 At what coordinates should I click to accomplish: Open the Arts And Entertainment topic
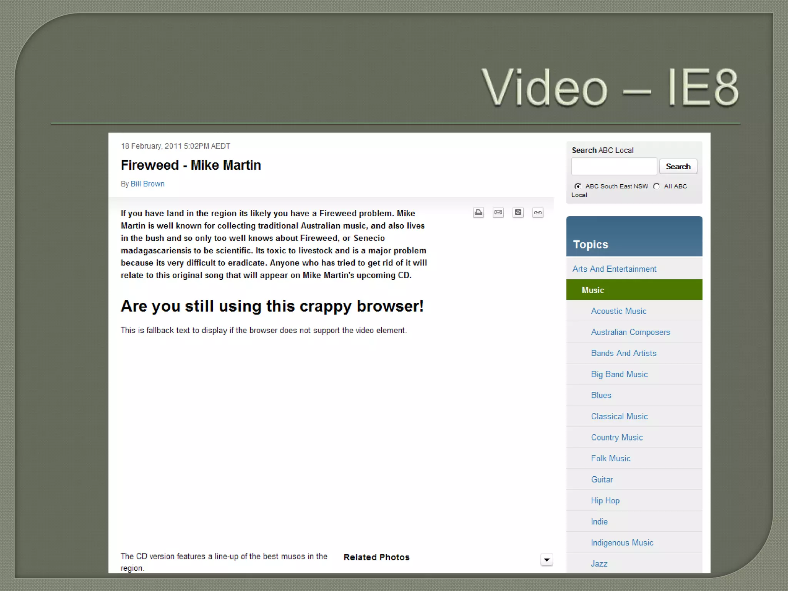point(614,269)
